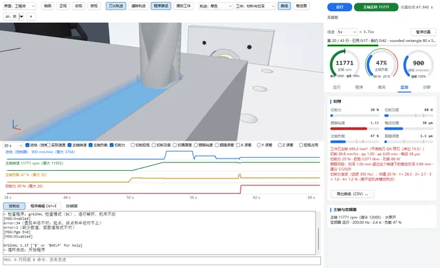The image size is (440, 268).
Task: Open the 运行 tab below the gauges
Action: 336,87
